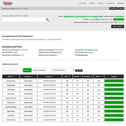
Task: Click the Limpar Filtros button
Action: (x=79, y=71)
